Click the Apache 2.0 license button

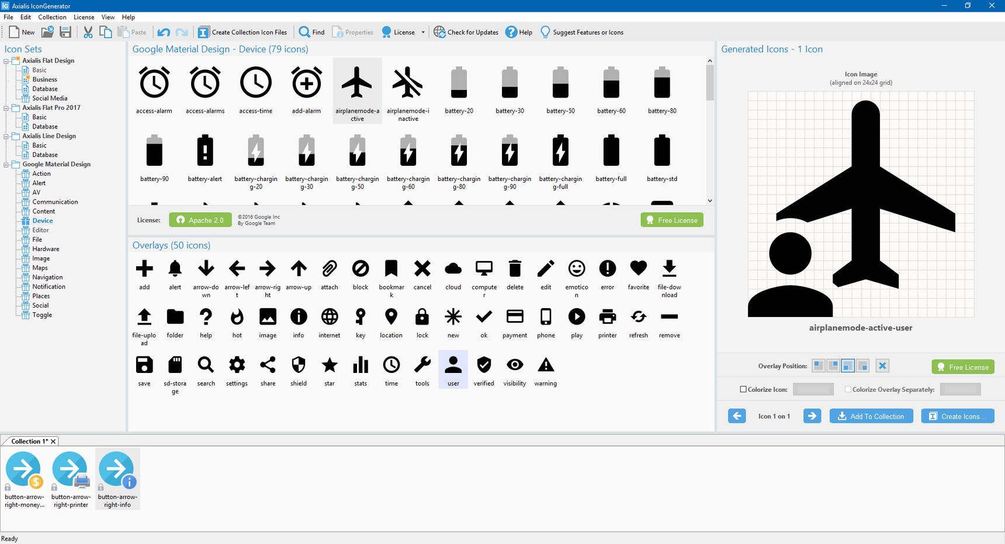(200, 220)
